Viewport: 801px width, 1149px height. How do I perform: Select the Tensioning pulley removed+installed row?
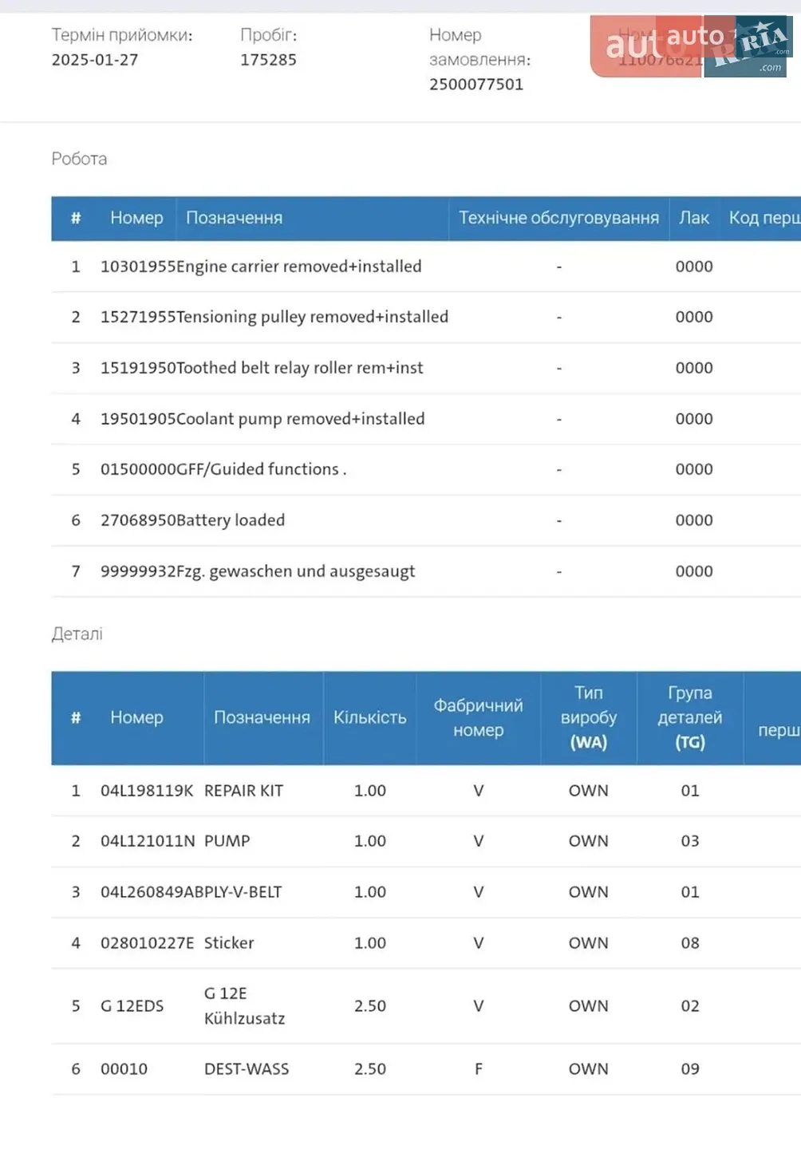coord(426,318)
